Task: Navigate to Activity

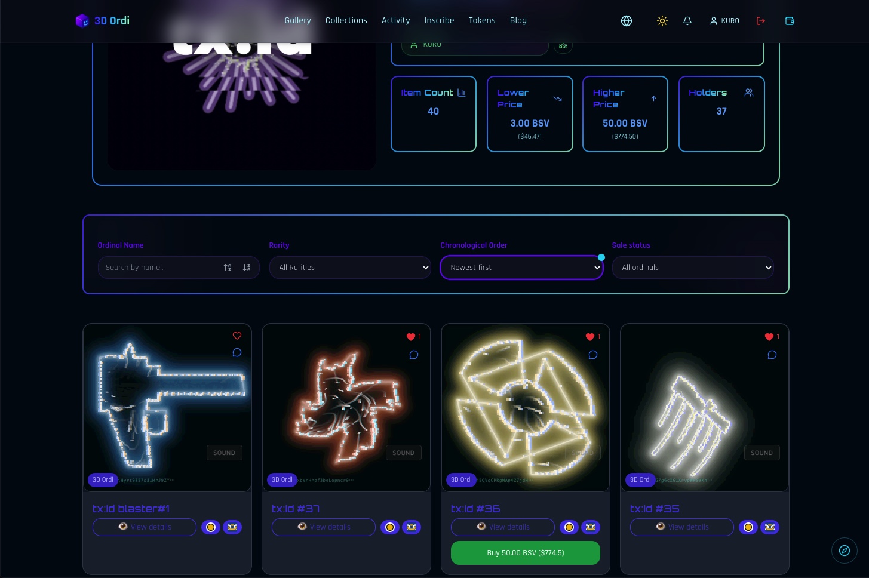Action: pos(396,20)
